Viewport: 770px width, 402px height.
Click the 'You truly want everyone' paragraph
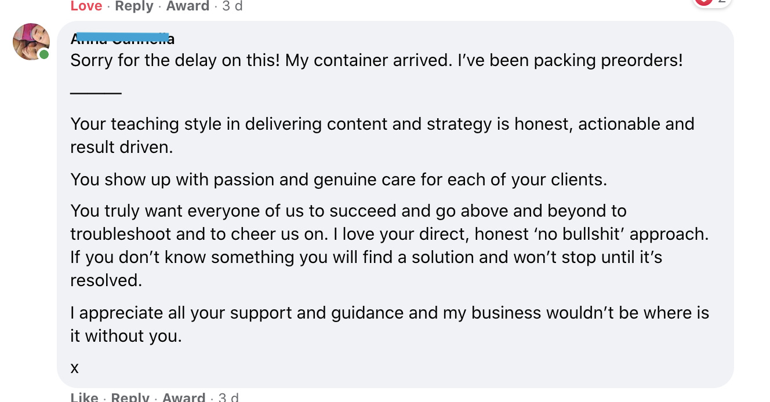pyautogui.click(x=389, y=245)
